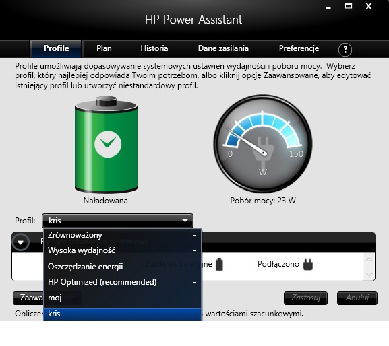Open the Preferencje tab
The width and height of the screenshot is (389, 346).
(299, 48)
